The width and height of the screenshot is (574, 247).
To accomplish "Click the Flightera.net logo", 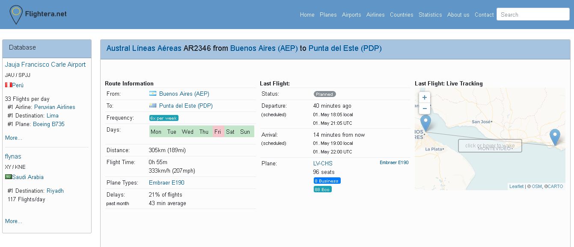I will [x=39, y=14].
